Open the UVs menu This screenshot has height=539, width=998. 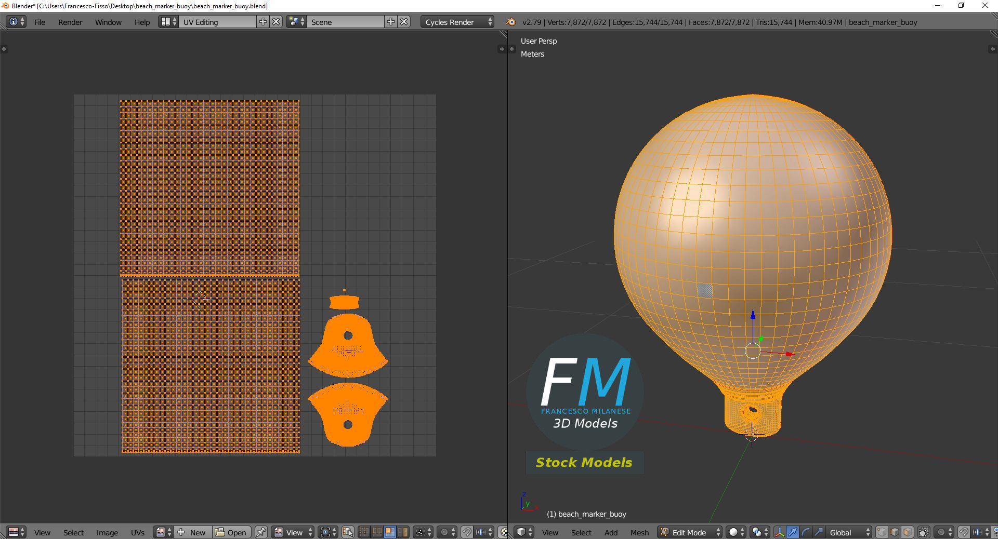pyautogui.click(x=137, y=532)
